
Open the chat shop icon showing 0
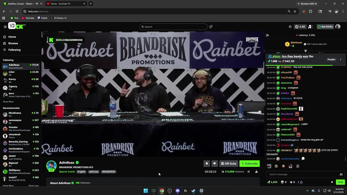[x=284, y=182]
